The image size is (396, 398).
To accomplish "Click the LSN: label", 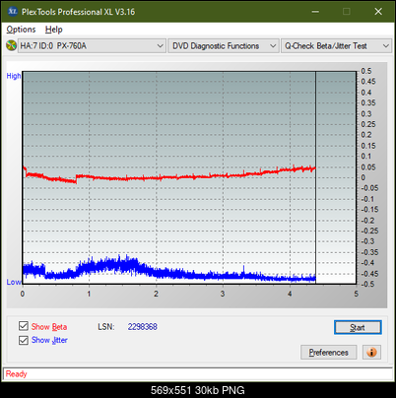I will click(x=106, y=327).
